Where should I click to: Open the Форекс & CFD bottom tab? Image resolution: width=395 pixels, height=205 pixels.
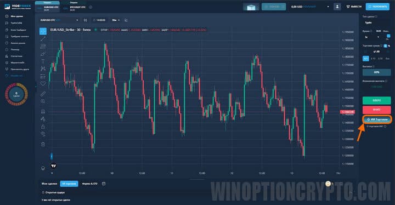[89, 184]
